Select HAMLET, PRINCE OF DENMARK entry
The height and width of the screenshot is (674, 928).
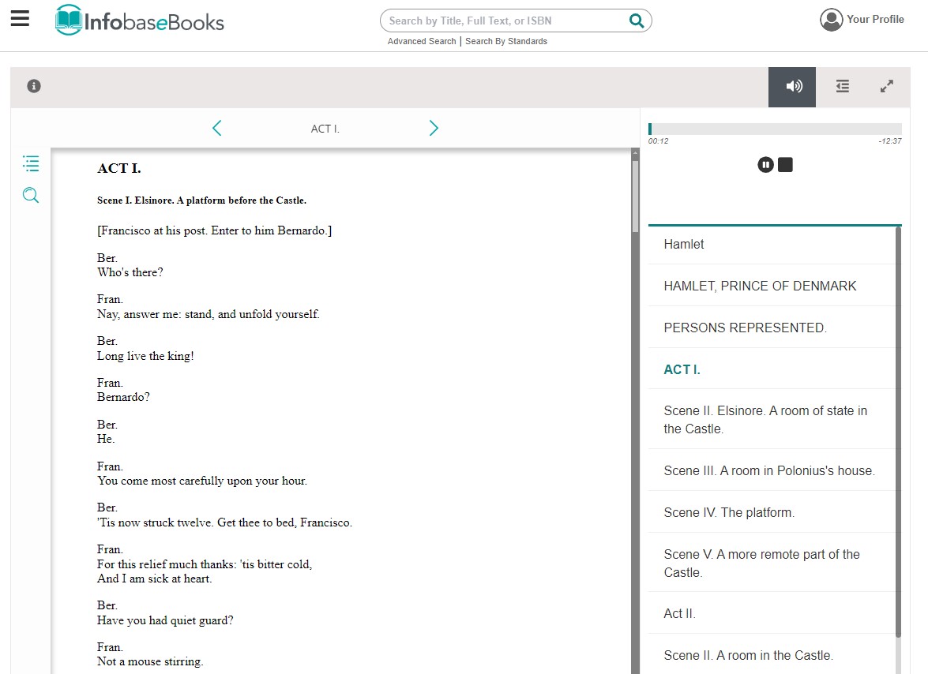772,286
